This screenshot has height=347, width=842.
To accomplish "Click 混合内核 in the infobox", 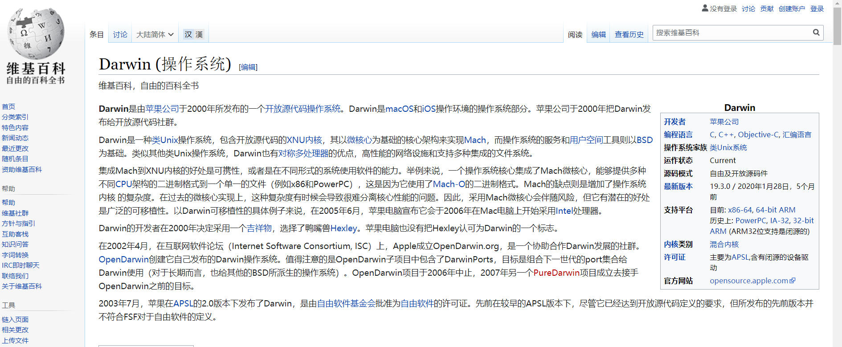I will (x=724, y=244).
